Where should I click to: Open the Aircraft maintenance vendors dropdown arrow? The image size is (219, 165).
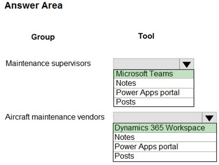[209, 117]
